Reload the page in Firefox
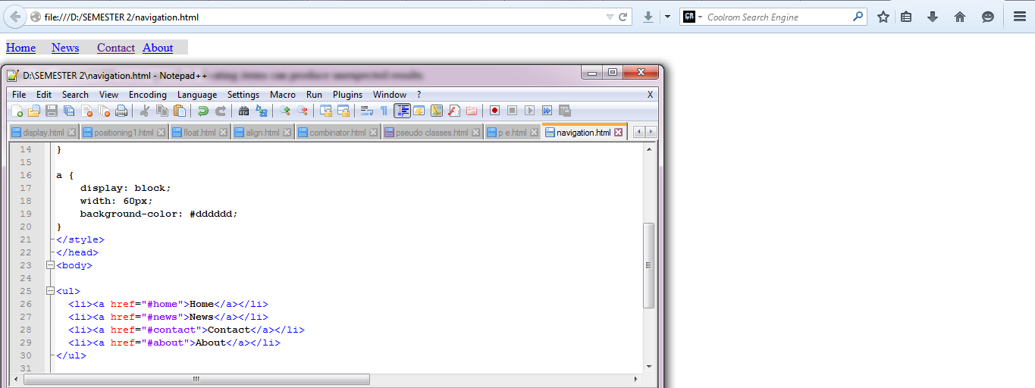 click(623, 17)
